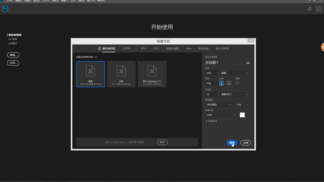Viewport: 324px width, 182px height.
Task: Select the 自定 16 x 12 厘米 preset
Action: (x=121, y=74)
